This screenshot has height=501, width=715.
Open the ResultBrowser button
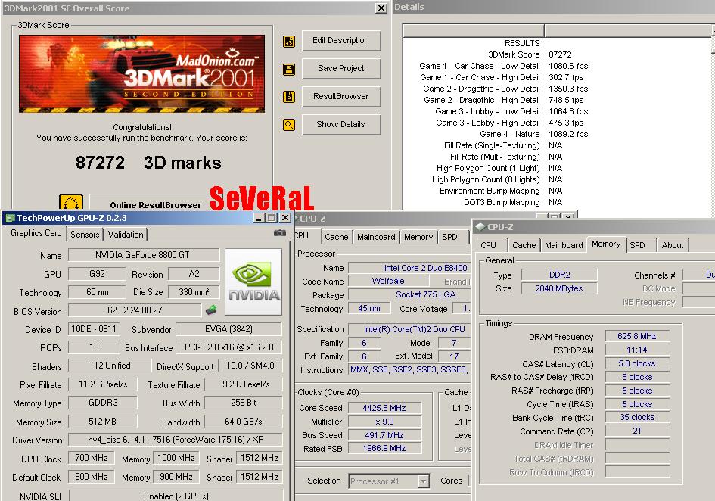[x=340, y=96]
